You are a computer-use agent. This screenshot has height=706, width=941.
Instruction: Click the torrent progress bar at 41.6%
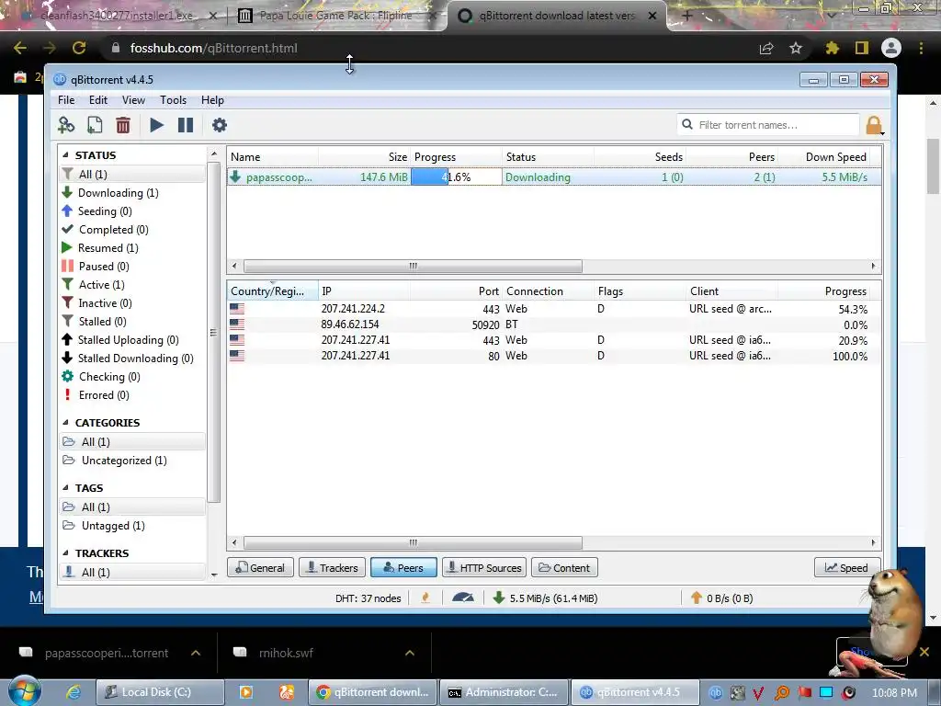[x=456, y=177]
